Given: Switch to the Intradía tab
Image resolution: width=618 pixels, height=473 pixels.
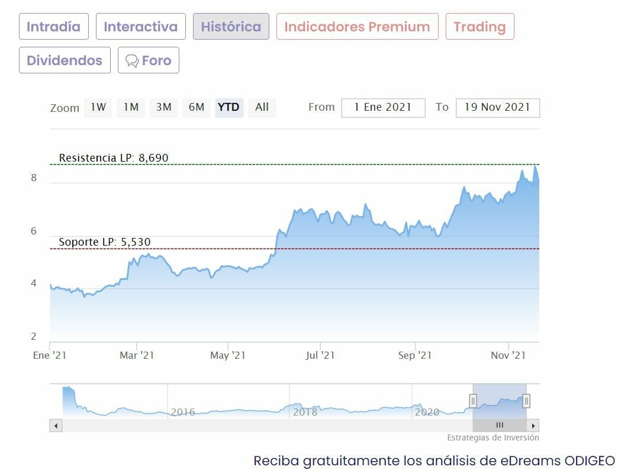Looking at the screenshot, I should pos(53,27).
